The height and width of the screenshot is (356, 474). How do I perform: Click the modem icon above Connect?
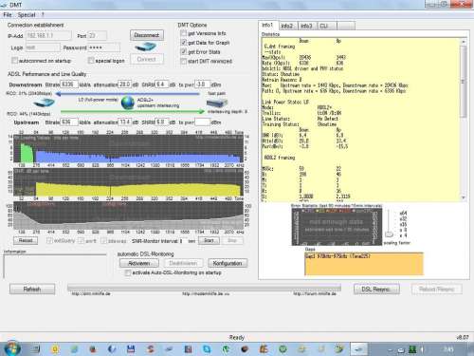click(146, 47)
